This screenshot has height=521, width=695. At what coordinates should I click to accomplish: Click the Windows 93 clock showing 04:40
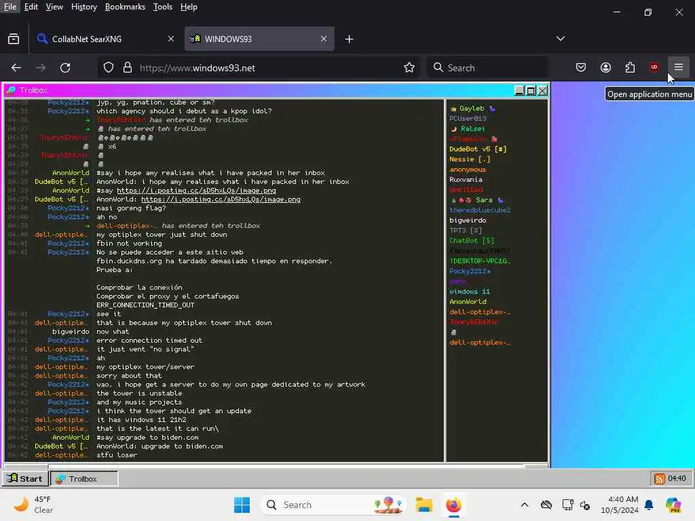pos(677,478)
